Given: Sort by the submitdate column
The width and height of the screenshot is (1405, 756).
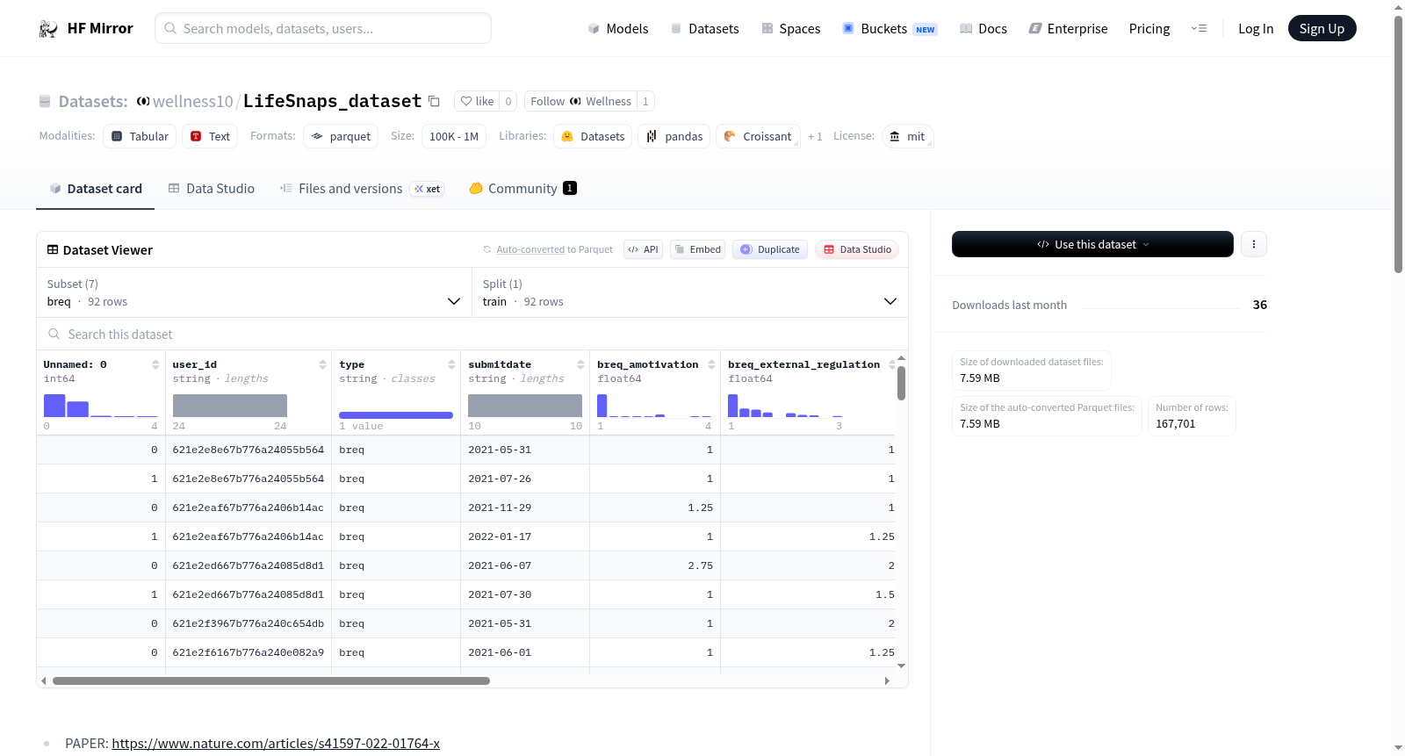Looking at the screenshot, I should click(x=580, y=364).
